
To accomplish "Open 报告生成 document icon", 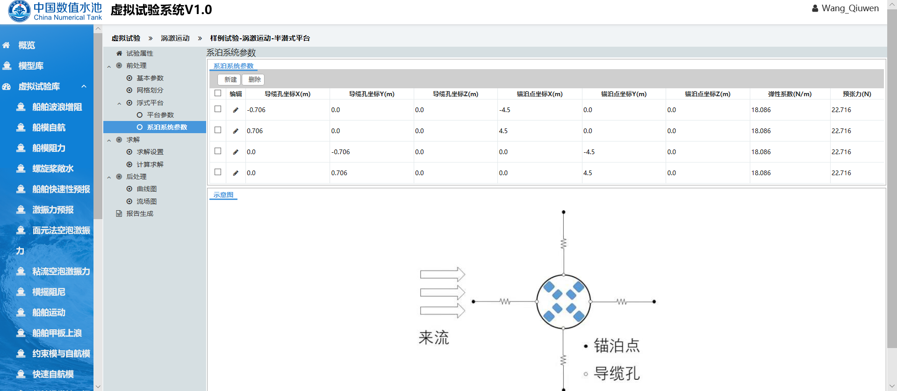I will 119,213.
